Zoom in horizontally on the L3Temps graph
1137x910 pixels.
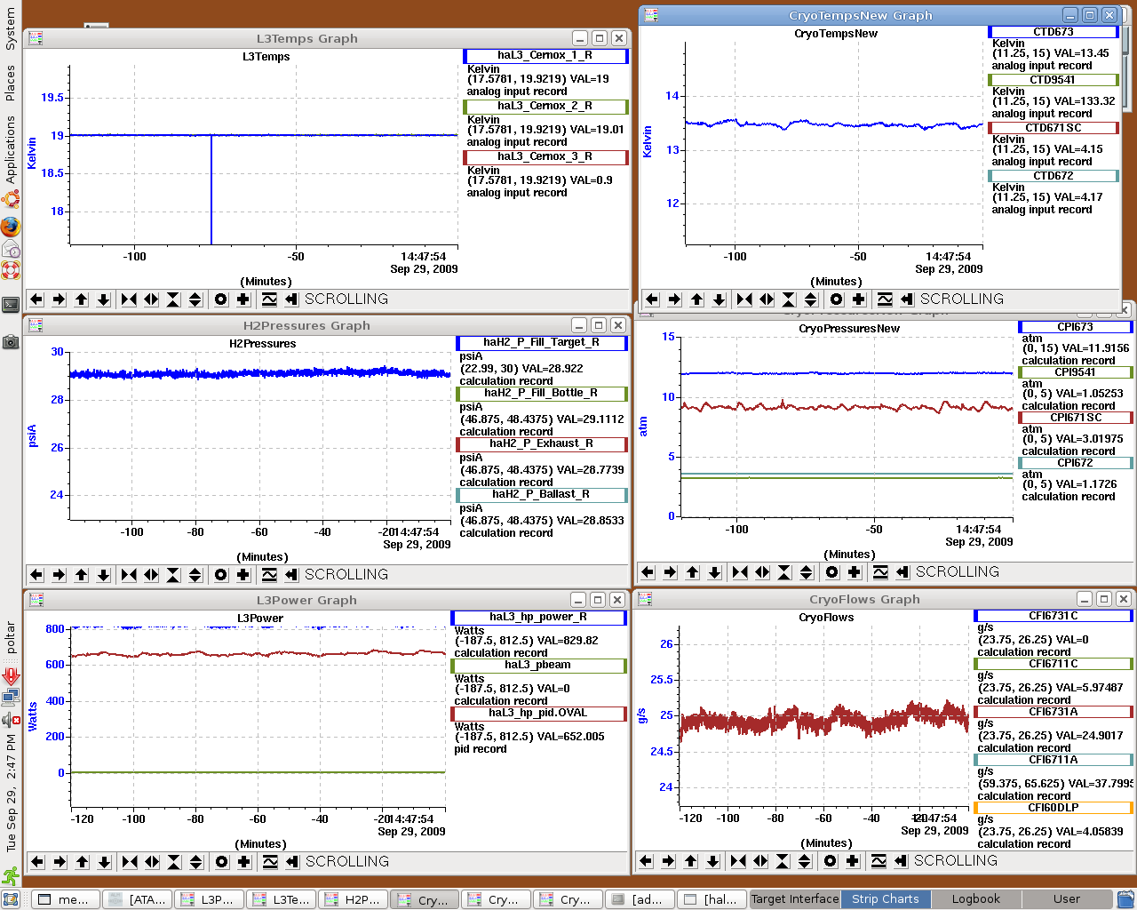pos(129,299)
